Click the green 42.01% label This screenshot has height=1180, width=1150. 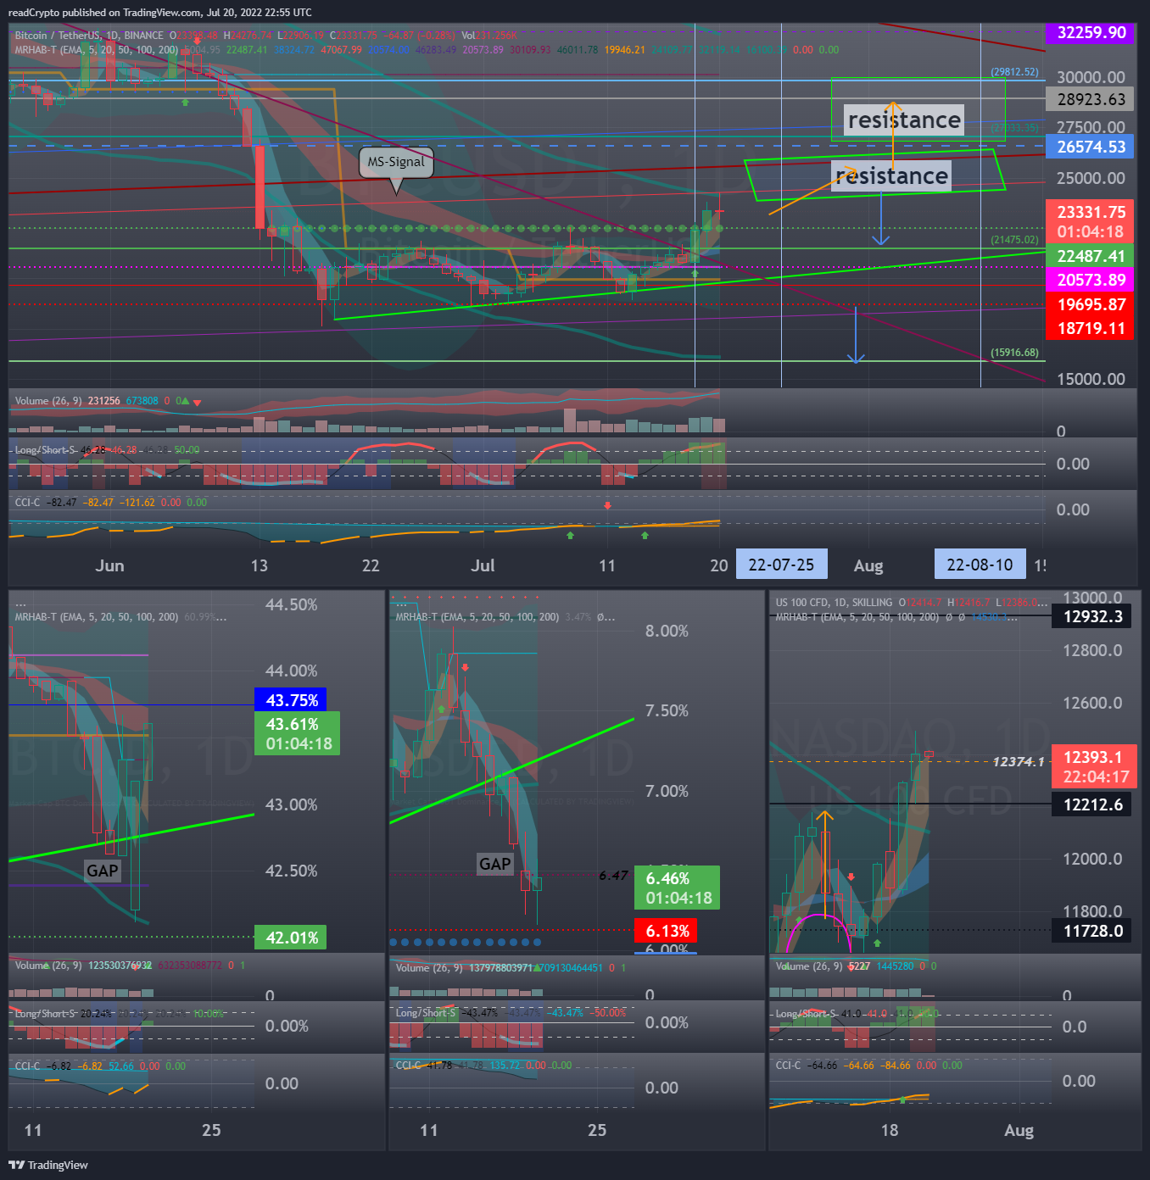pos(291,938)
